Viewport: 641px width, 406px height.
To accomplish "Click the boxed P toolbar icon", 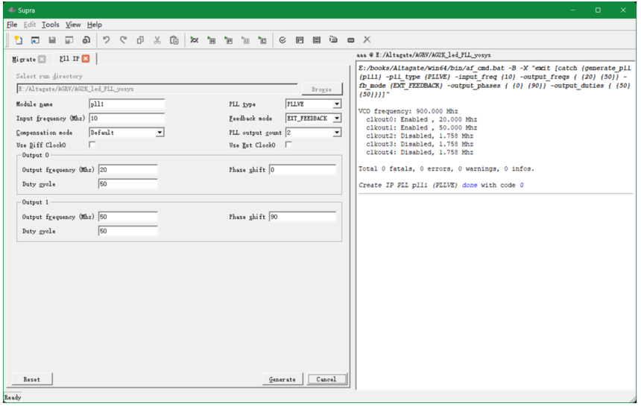I will click(x=300, y=40).
